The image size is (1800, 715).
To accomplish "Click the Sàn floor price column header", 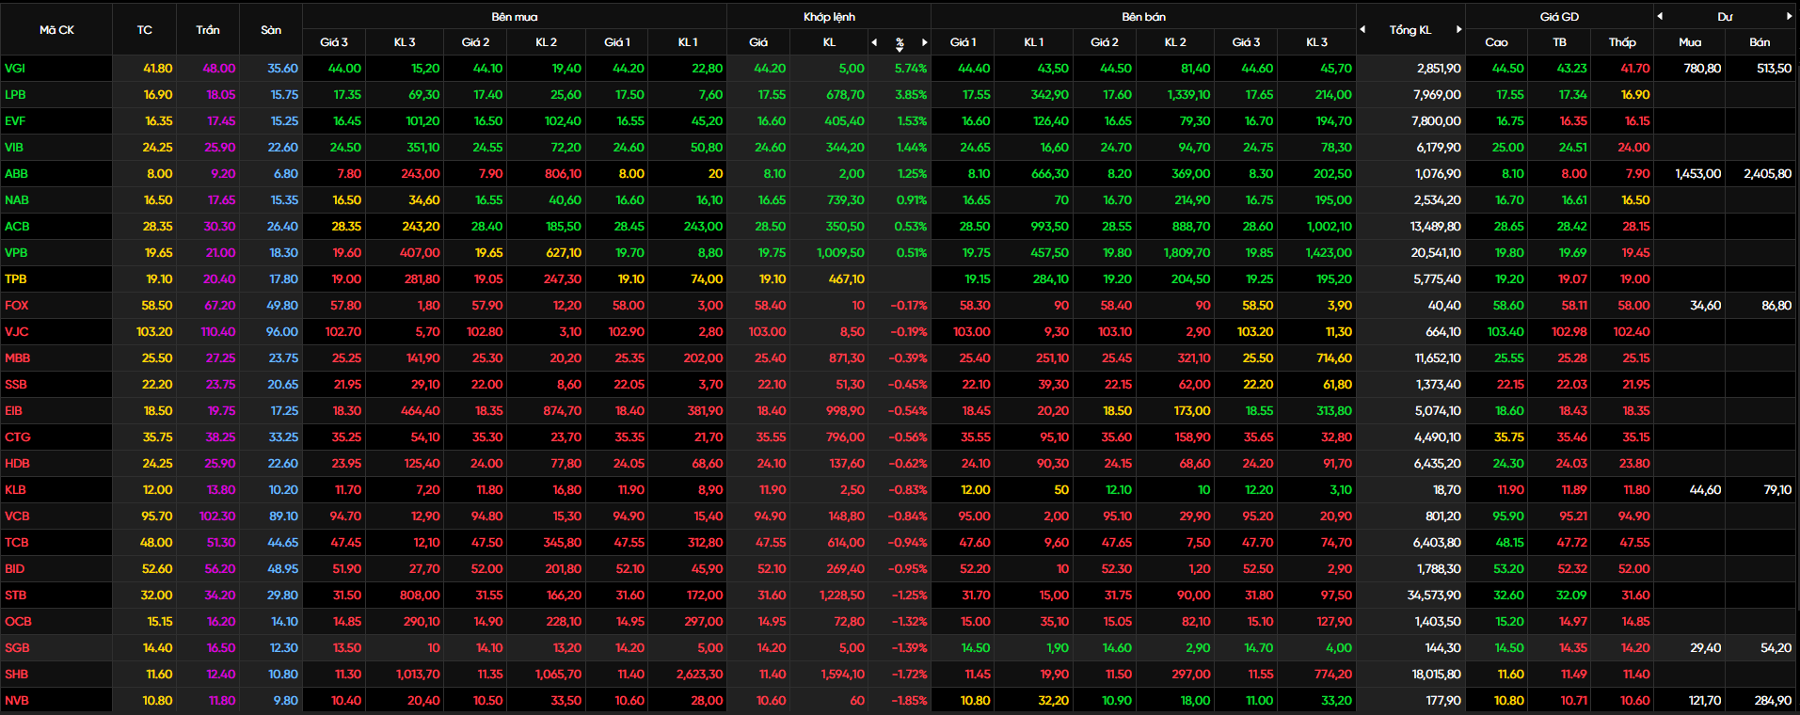I will [x=271, y=30].
